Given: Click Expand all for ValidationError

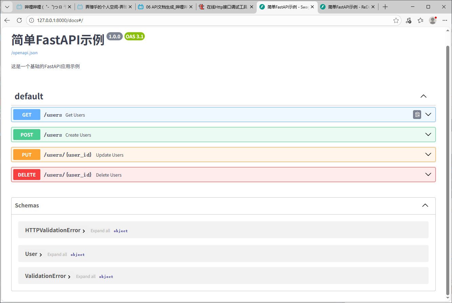Looking at the screenshot, I should click(x=86, y=277).
